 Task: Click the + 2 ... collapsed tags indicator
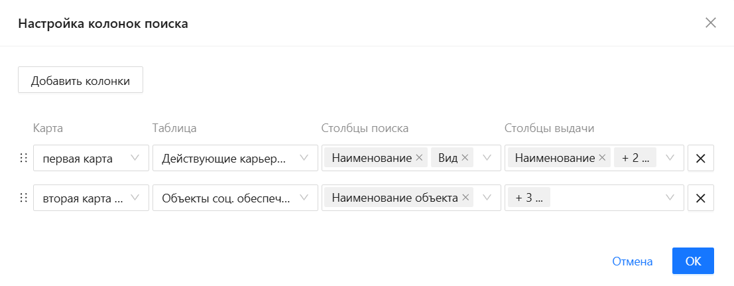point(635,158)
